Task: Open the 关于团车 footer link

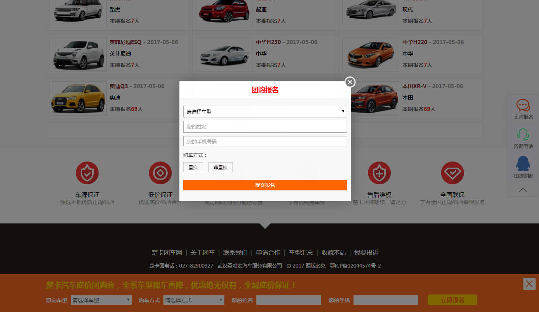Action: coord(203,253)
